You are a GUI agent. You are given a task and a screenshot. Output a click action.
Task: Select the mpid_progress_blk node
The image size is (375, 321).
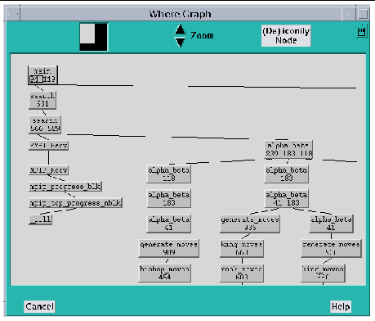(65, 187)
